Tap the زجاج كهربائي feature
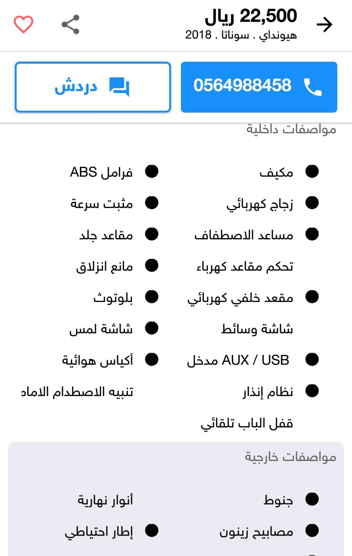The height and width of the screenshot is (556, 352). point(260,204)
